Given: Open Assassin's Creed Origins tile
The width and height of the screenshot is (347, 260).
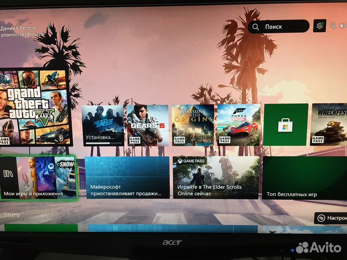Looking at the screenshot, I should point(193,125).
